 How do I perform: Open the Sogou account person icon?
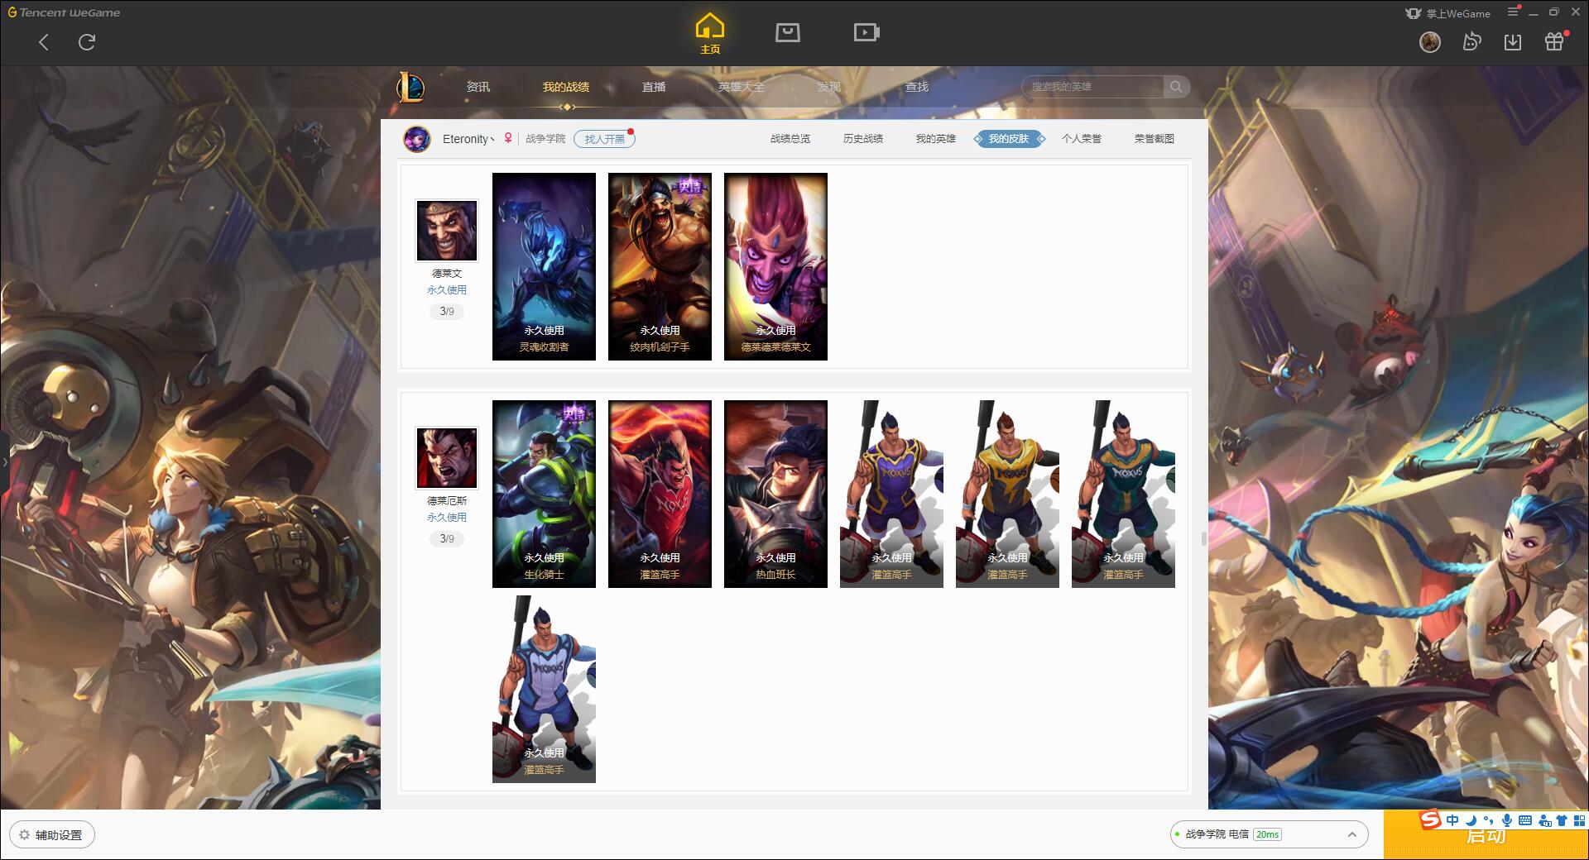pos(1544,820)
